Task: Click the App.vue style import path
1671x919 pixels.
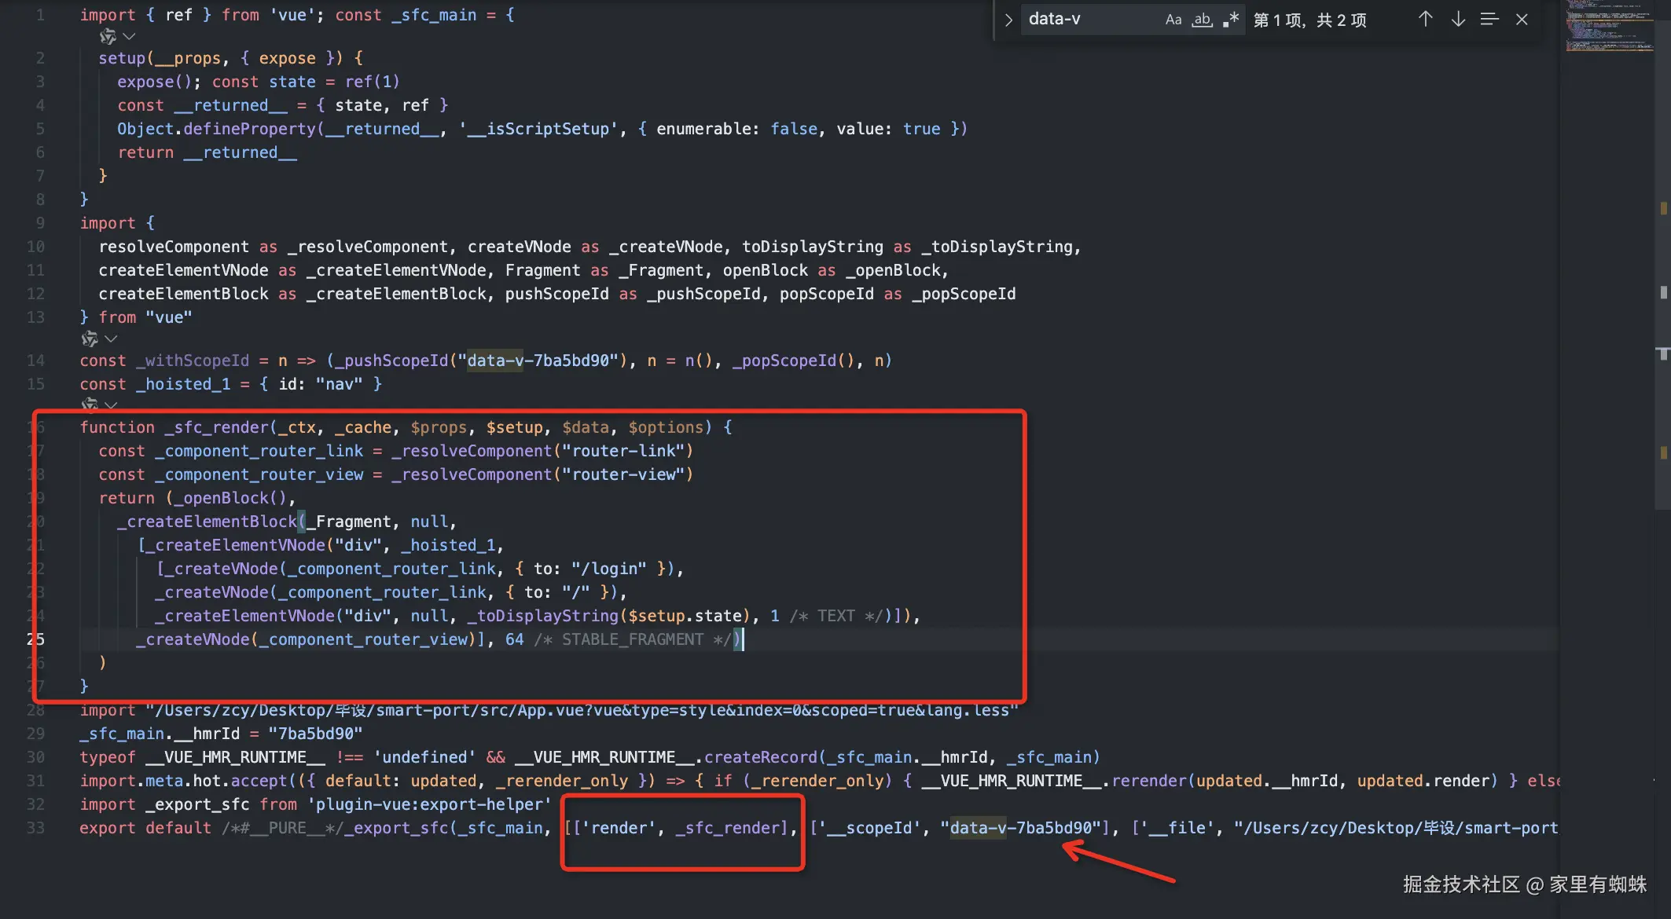Action: coord(582,710)
